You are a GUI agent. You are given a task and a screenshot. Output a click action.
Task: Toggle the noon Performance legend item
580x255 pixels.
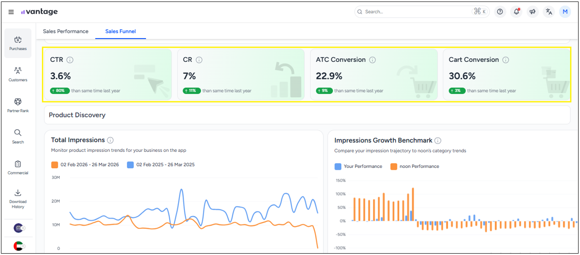click(414, 166)
